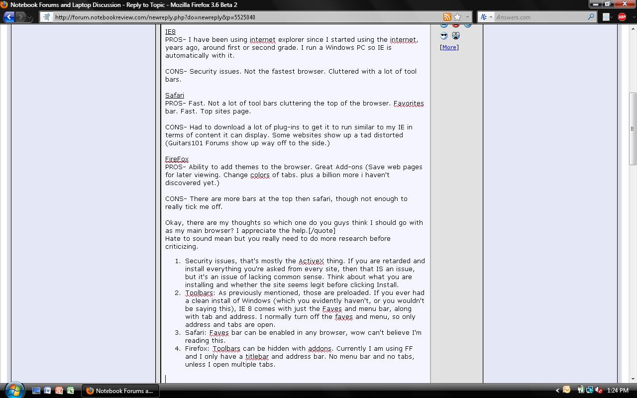
Task: Click into the Answers.com search field
Action: point(541,17)
